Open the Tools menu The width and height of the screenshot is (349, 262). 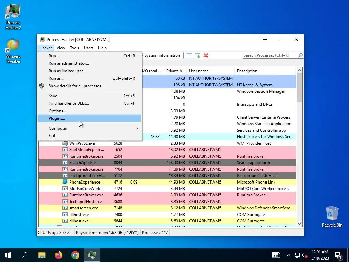(74, 48)
